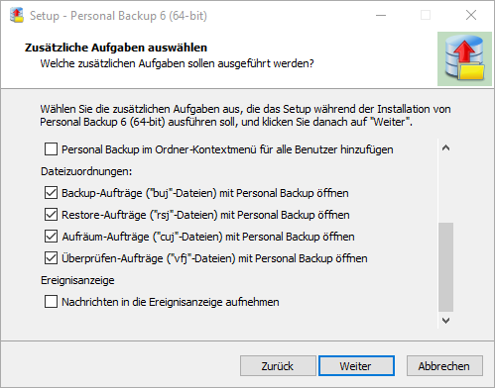This screenshot has width=495, height=388.
Task: Click the Personal Backup icon in title bar
Action: [x=17, y=15]
